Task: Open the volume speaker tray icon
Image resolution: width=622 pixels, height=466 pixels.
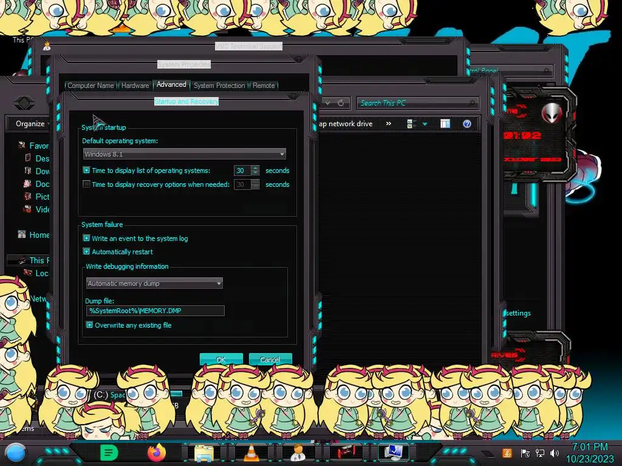Action: coord(555,453)
